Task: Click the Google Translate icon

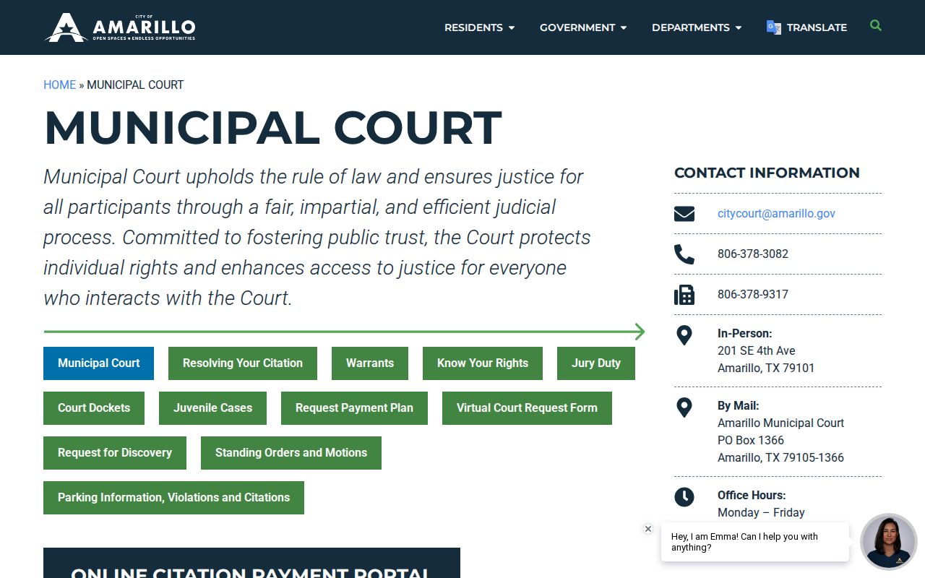Action: tap(773, 27)
